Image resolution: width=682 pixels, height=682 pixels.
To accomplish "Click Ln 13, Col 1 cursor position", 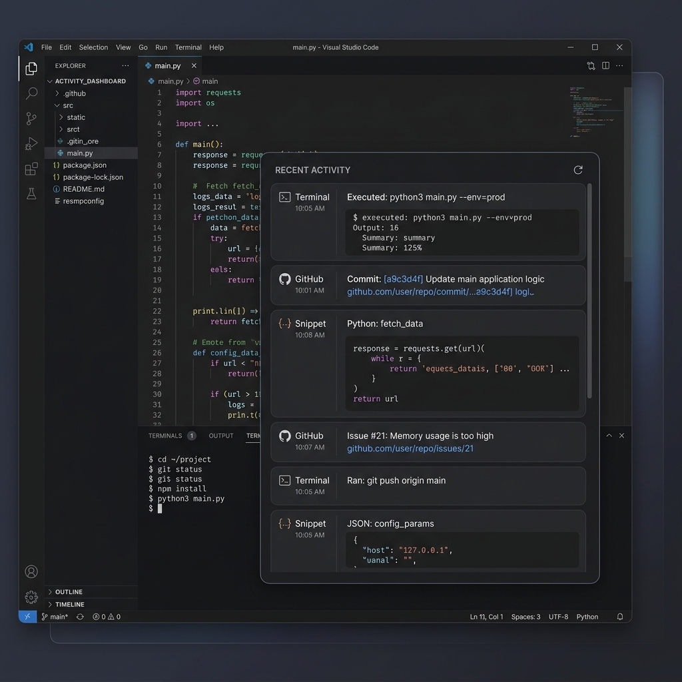I will coord(486,617).
